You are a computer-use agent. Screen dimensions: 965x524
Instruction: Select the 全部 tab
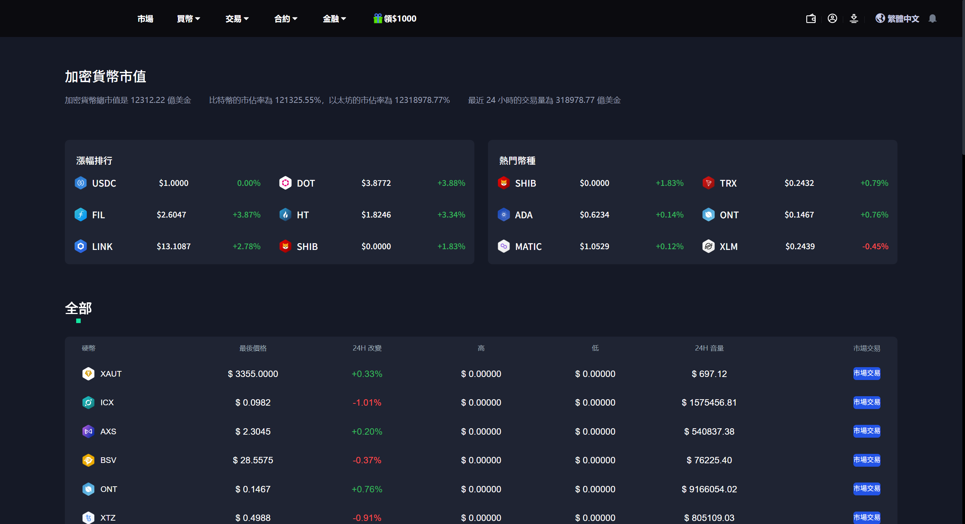pos(78,308)
